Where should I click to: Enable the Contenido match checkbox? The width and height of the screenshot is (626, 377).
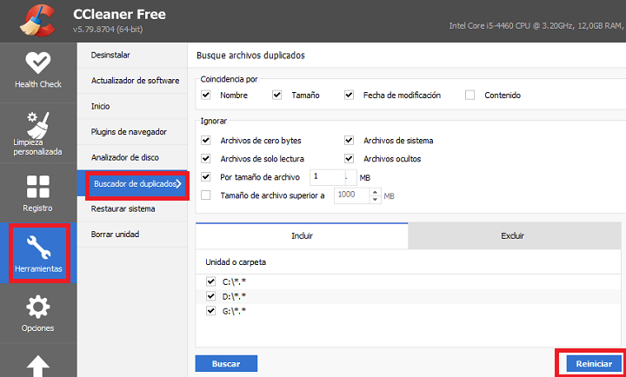point(469,95)
